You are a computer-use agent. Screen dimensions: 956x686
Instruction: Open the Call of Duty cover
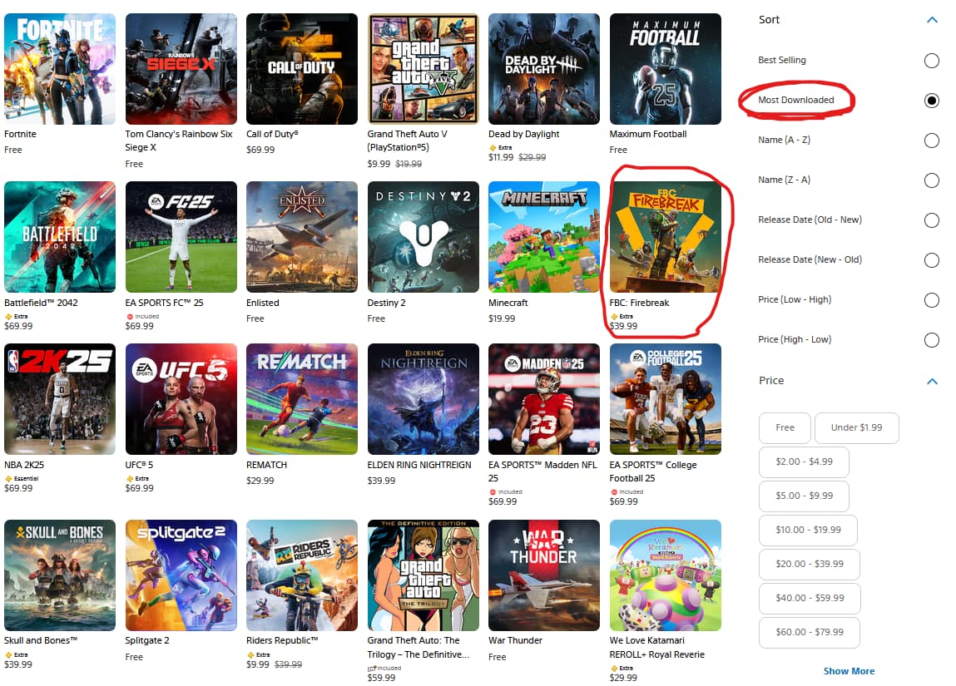tap(302, 69)
